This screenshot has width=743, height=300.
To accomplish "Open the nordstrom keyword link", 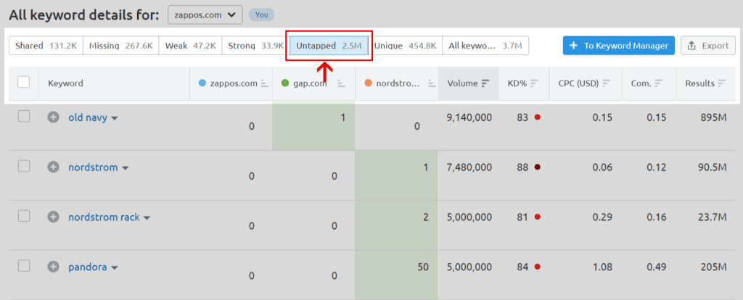I will pyautogui.click(x=93, y=167).
